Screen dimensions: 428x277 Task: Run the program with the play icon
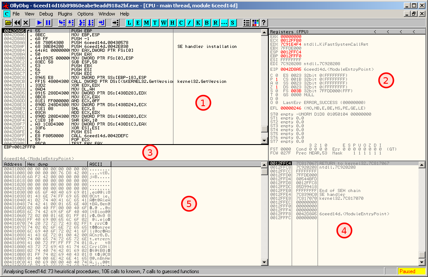coord(39,22)
